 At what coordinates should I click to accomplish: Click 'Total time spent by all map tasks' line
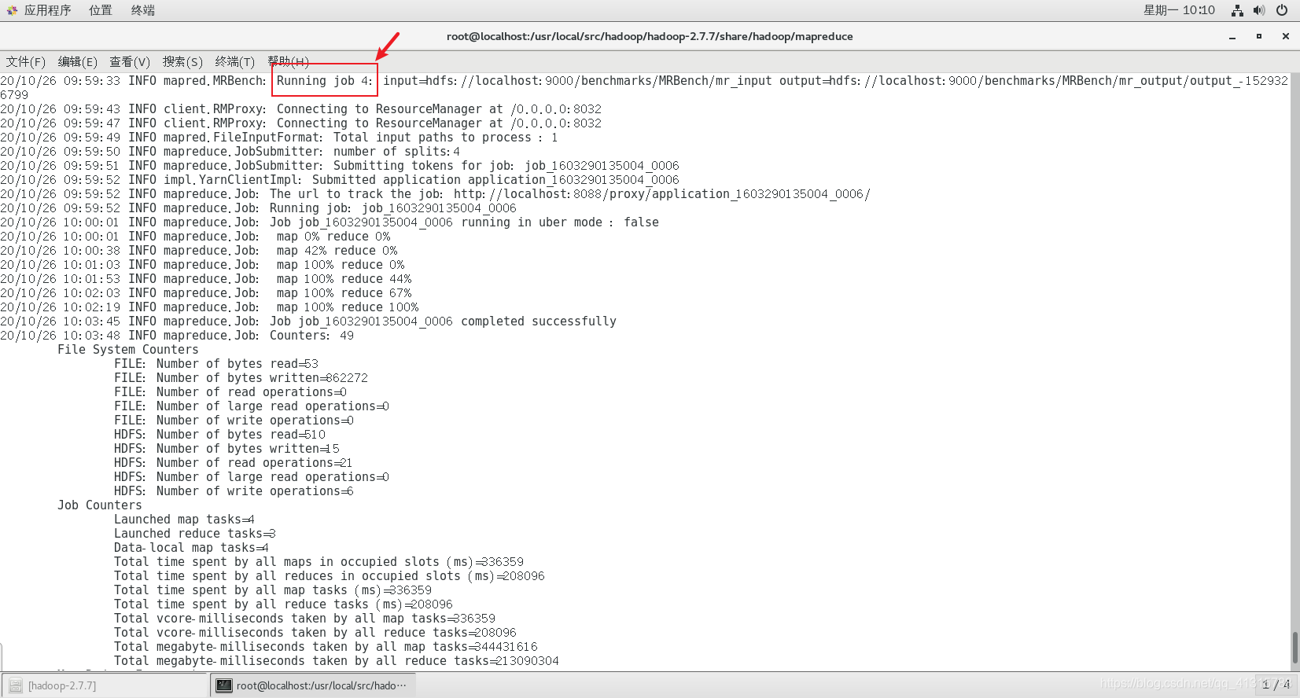273,590
